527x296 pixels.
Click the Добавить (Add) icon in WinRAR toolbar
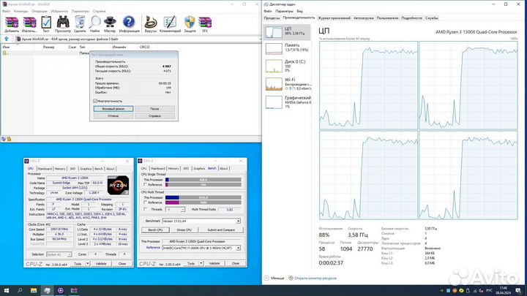[x=12, y=23]
